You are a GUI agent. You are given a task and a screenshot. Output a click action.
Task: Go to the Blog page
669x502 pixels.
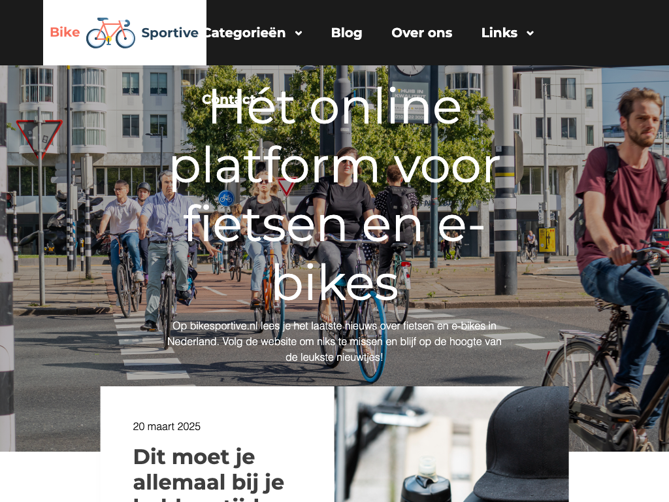pos(346,33)
